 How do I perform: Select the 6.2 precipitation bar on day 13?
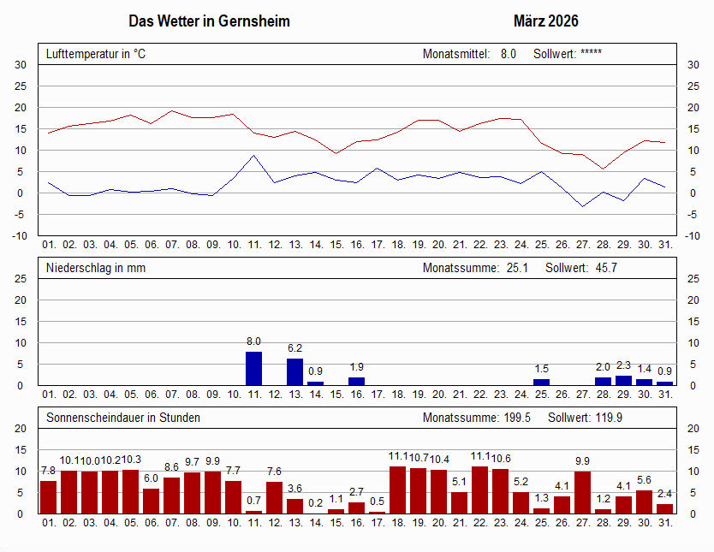pos(295,371)
